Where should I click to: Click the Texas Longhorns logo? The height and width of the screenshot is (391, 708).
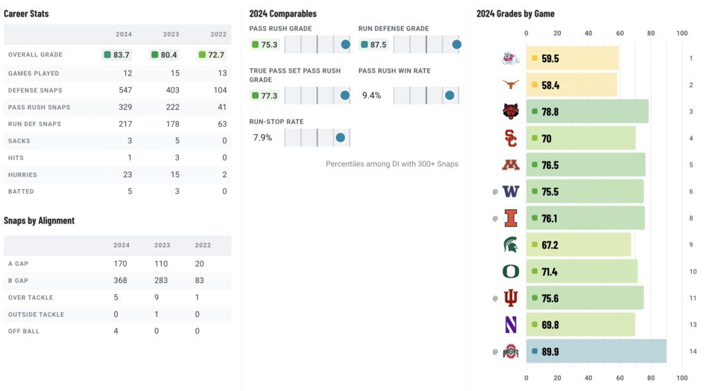511,84
